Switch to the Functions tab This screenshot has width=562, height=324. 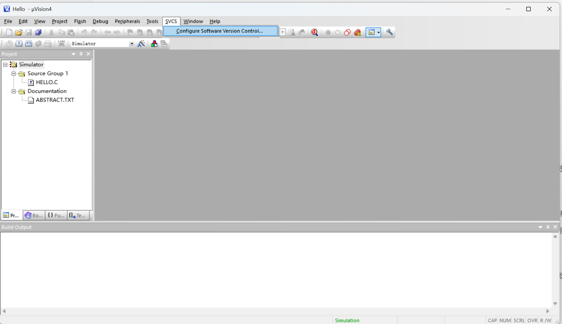56,215
